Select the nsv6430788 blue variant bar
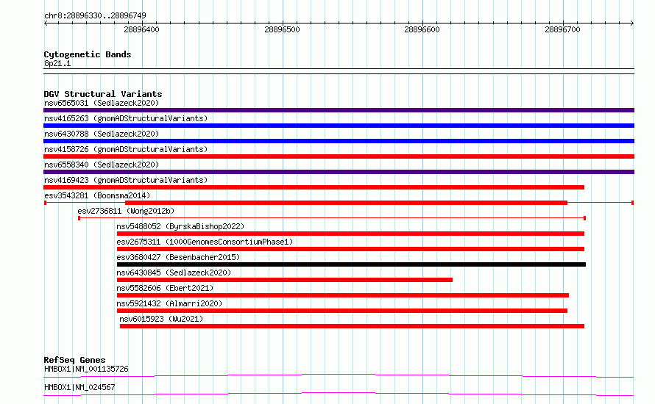655x404 pixels. [339, 141]
